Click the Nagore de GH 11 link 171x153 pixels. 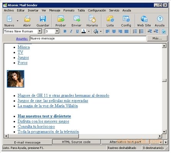64,95
